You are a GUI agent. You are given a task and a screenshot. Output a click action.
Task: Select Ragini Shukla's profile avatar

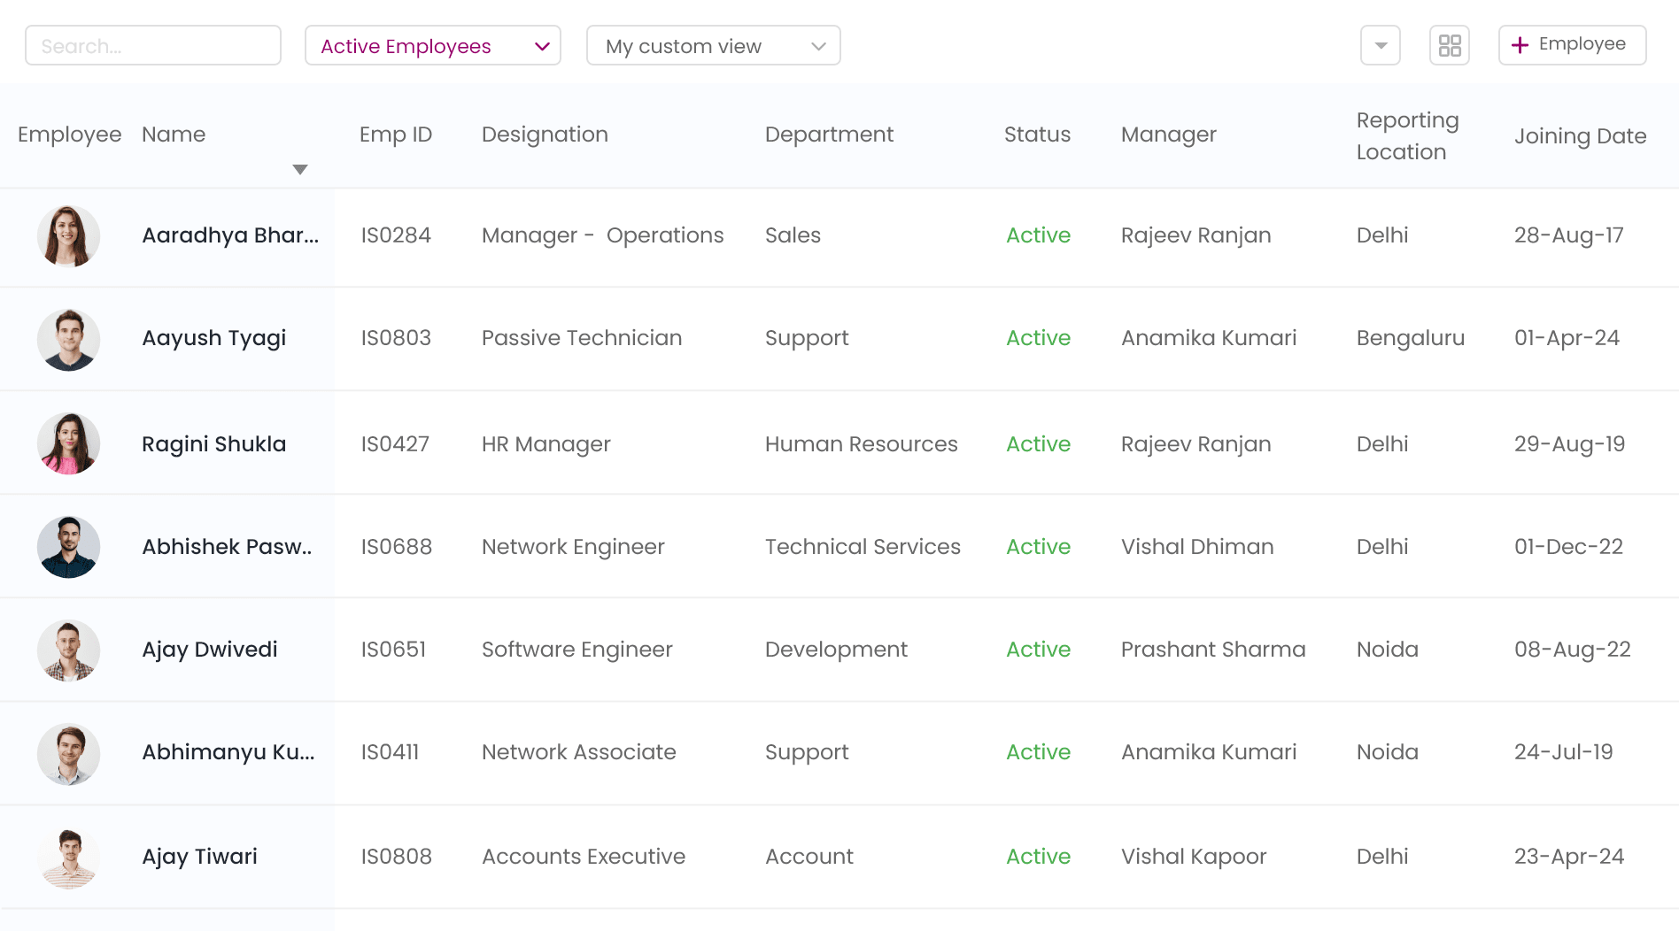tap(68, 443)
